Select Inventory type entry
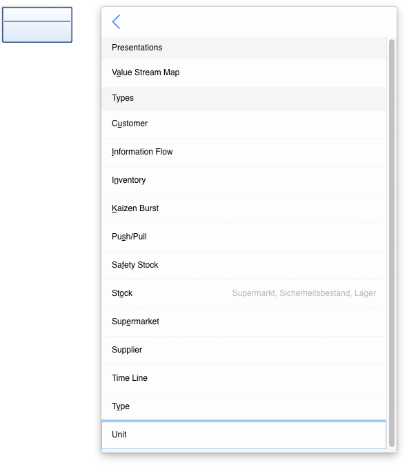Image resolution: width=407 pixels, height=465 pixels. (x=244, y=180)
